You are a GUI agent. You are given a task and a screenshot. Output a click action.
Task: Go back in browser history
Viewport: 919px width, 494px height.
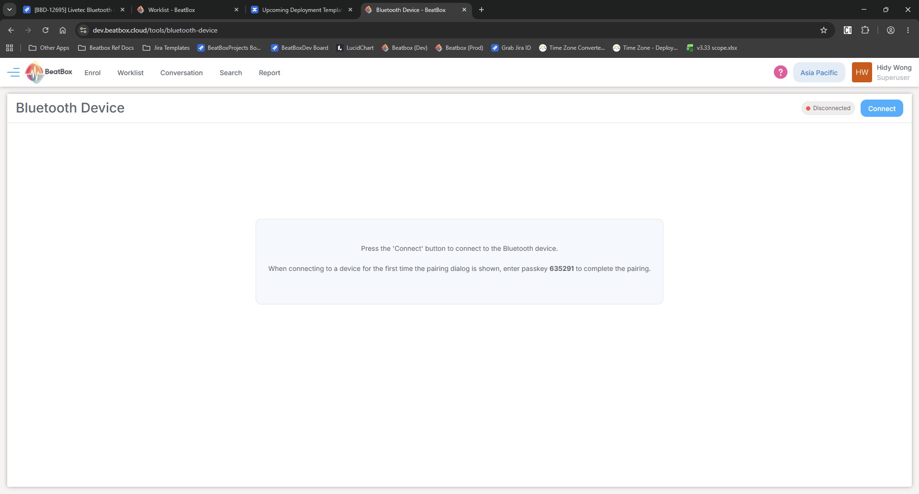[11, 30]
